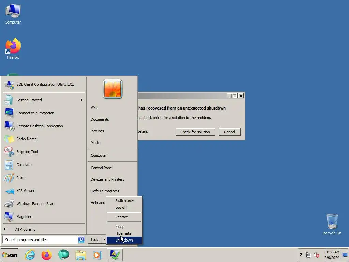
Task: Switch to Action Center taskbar item
Action: click(115, 254)
